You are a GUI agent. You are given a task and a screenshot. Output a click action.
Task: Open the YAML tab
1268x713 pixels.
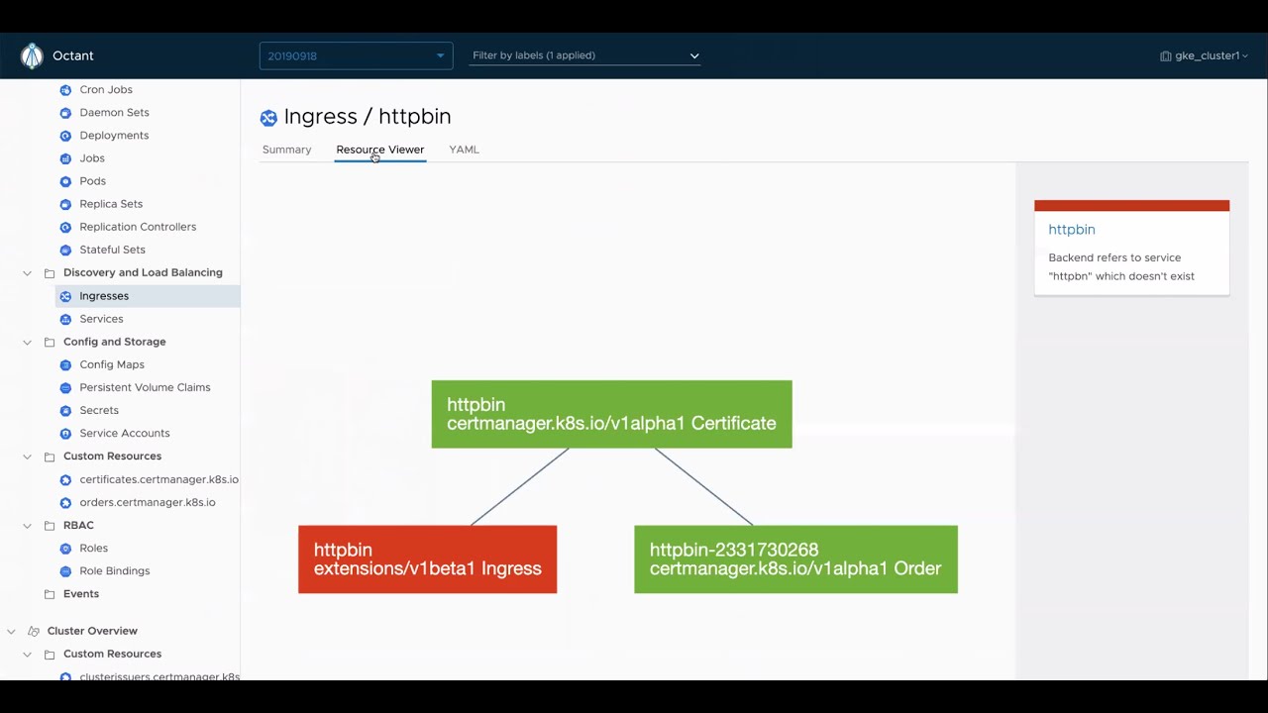[x=464, y=150]
